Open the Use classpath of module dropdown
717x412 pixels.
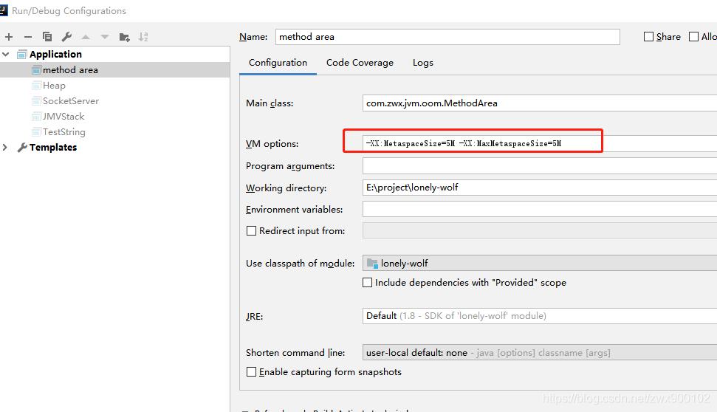click(539, 264)
